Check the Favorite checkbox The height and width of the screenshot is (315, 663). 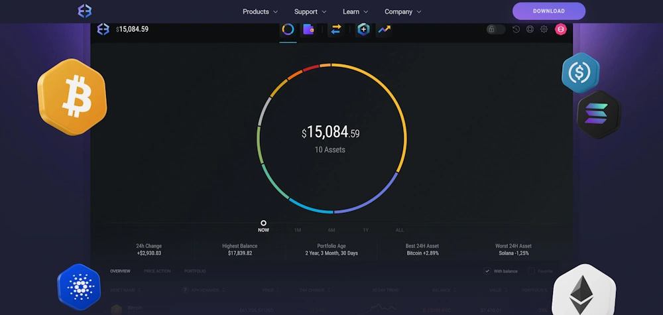[531, 271]
